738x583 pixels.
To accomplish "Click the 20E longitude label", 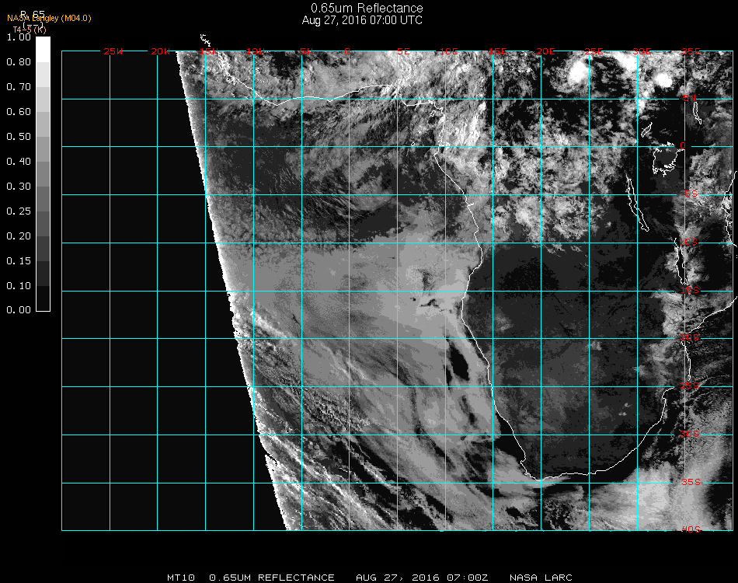I will (546, 51).
